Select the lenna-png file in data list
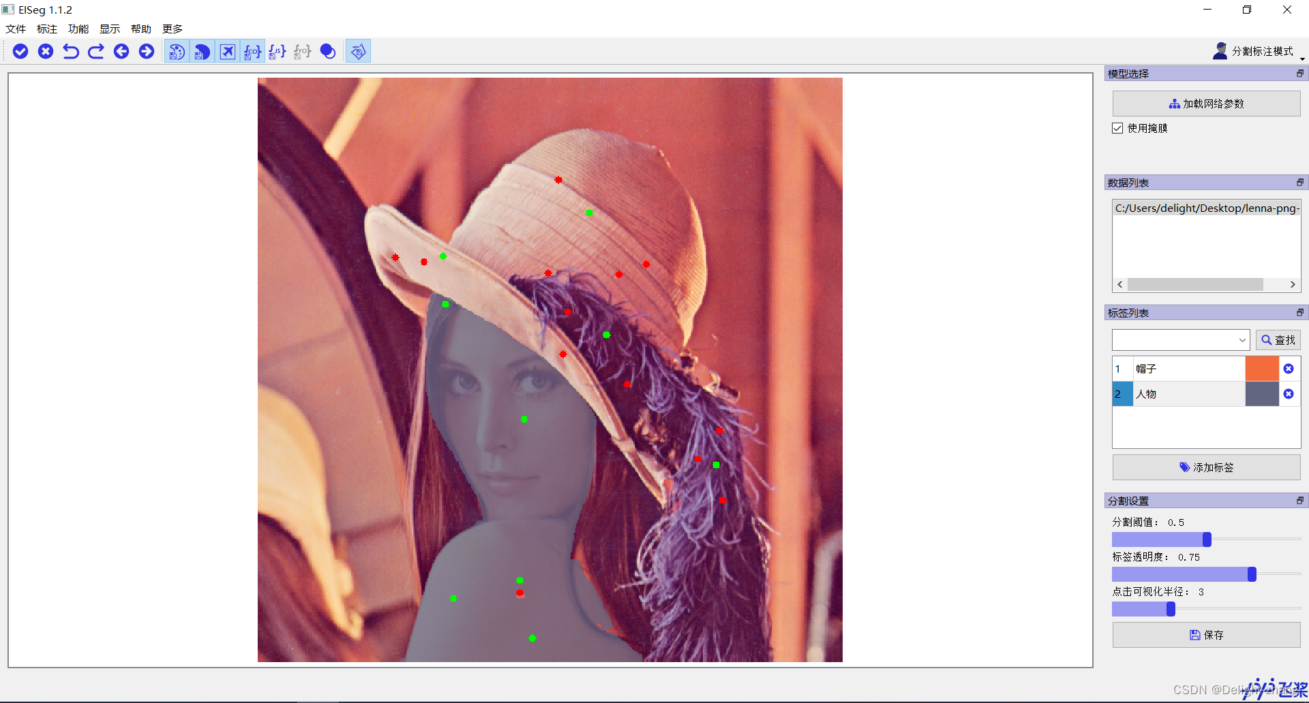Image resolution: width=1309 pixels, height=703 pixels. point(1206,208)
